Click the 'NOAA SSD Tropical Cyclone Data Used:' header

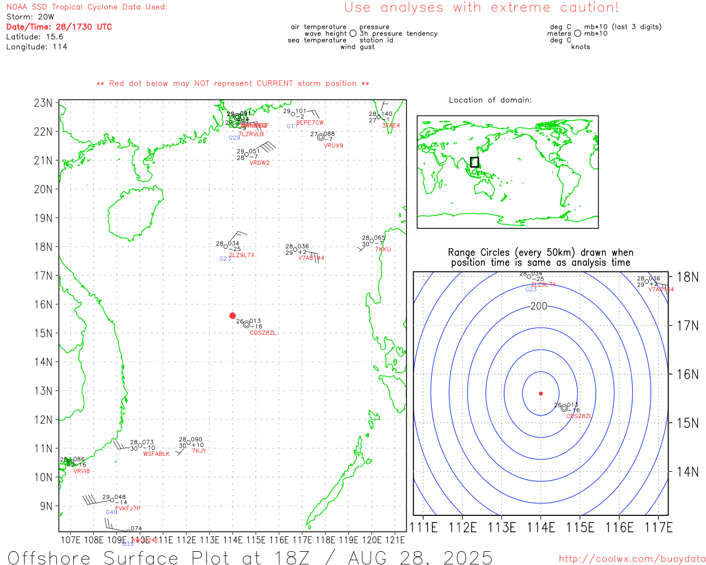(x=87, y=7)
